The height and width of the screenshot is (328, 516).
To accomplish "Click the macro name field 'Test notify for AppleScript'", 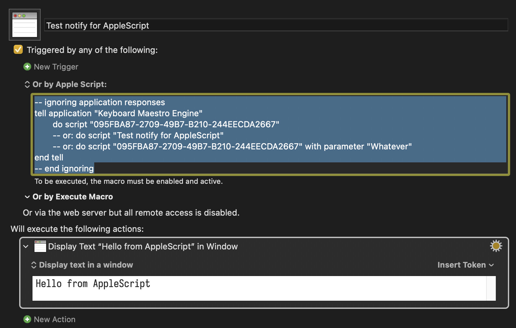I will point(276,25).
